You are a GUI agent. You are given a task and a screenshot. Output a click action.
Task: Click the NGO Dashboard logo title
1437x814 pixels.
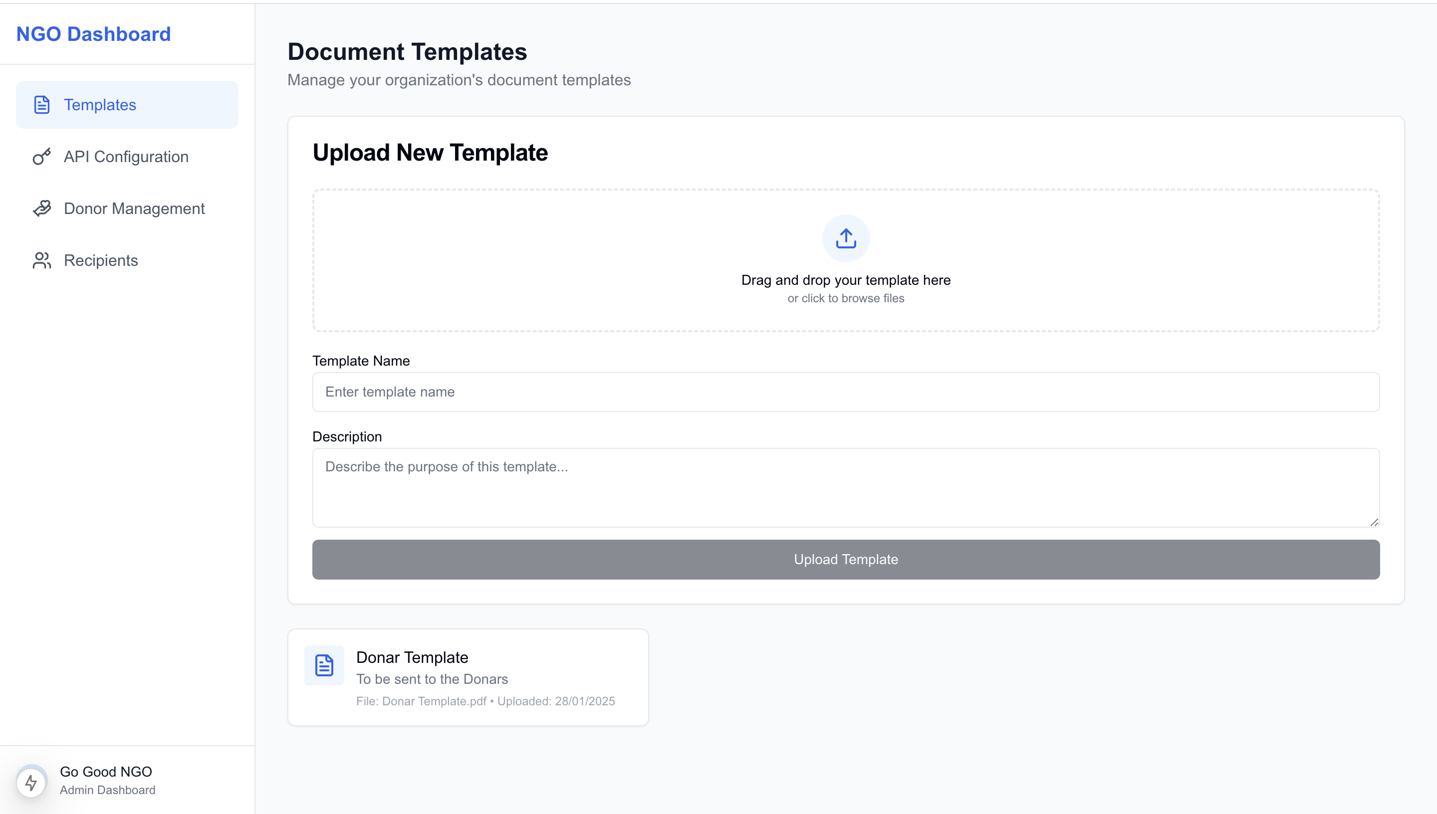click(x=93, y=34)
